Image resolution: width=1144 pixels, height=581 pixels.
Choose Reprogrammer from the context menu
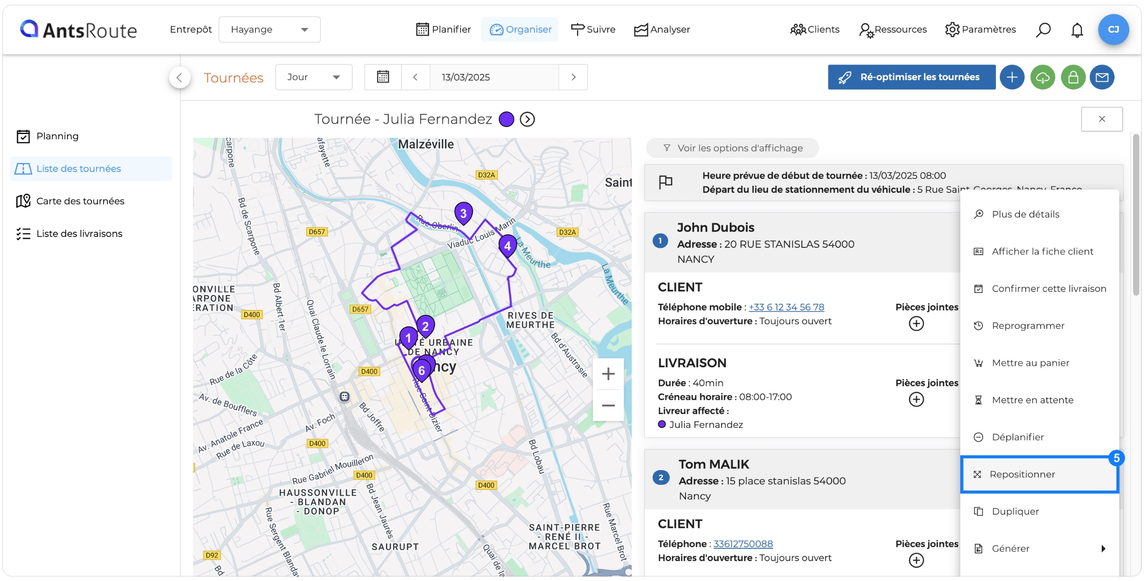point(1040,326)
